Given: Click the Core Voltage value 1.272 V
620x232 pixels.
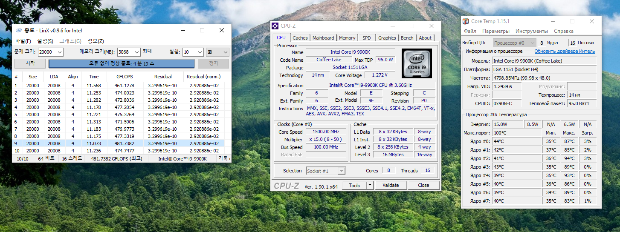Looking at the screenshot, I should coord(380,75).
